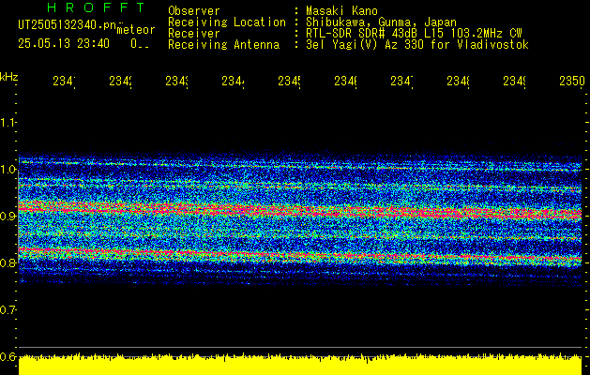This screenshot has height=375, width=590.
Task: Click the RTL-SDR SDR# 43dB receiver details
Action: coord(414,34)
